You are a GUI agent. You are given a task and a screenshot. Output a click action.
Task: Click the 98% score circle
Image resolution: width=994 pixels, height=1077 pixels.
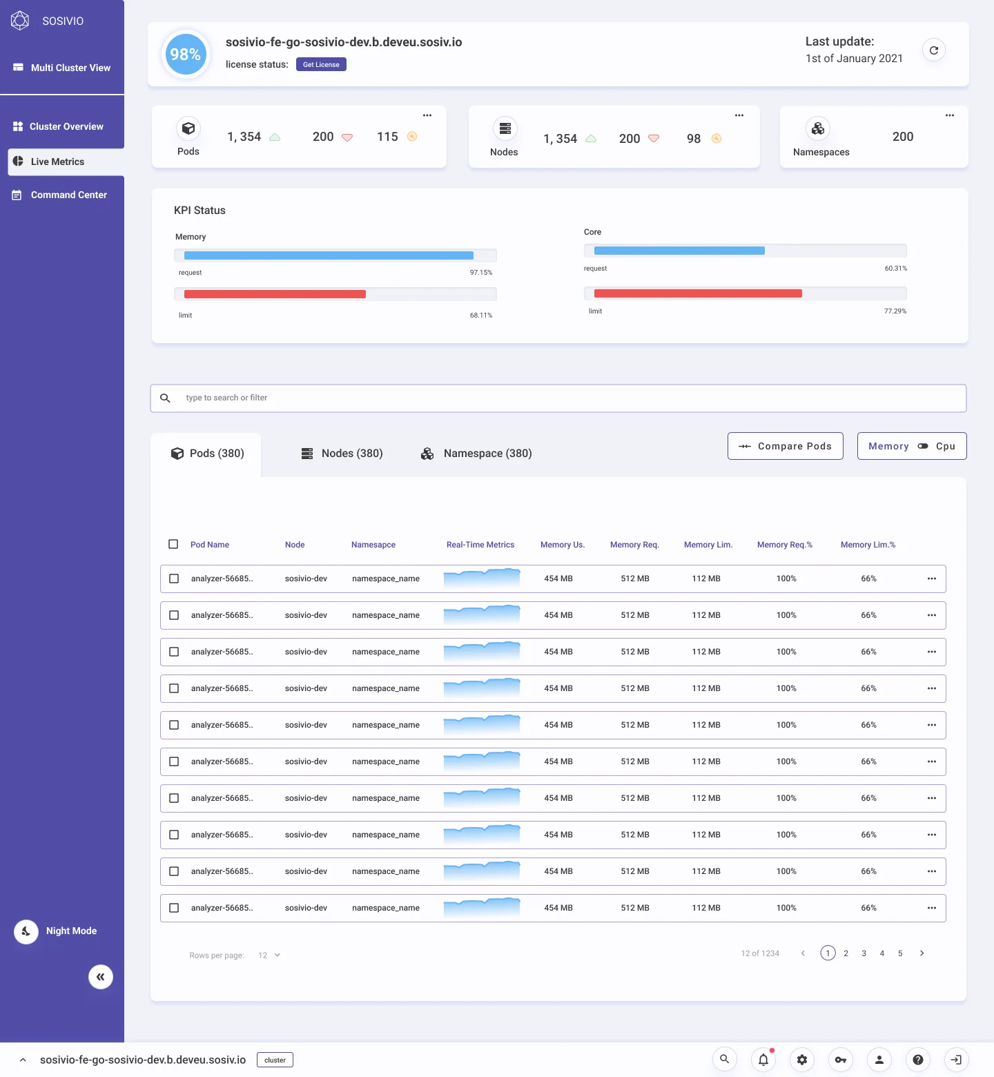[x=185, y=55]
